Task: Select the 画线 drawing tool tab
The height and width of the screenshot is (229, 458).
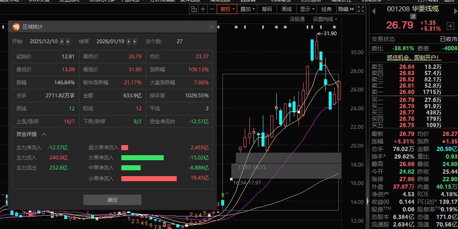Action: (x=287, y=9)
